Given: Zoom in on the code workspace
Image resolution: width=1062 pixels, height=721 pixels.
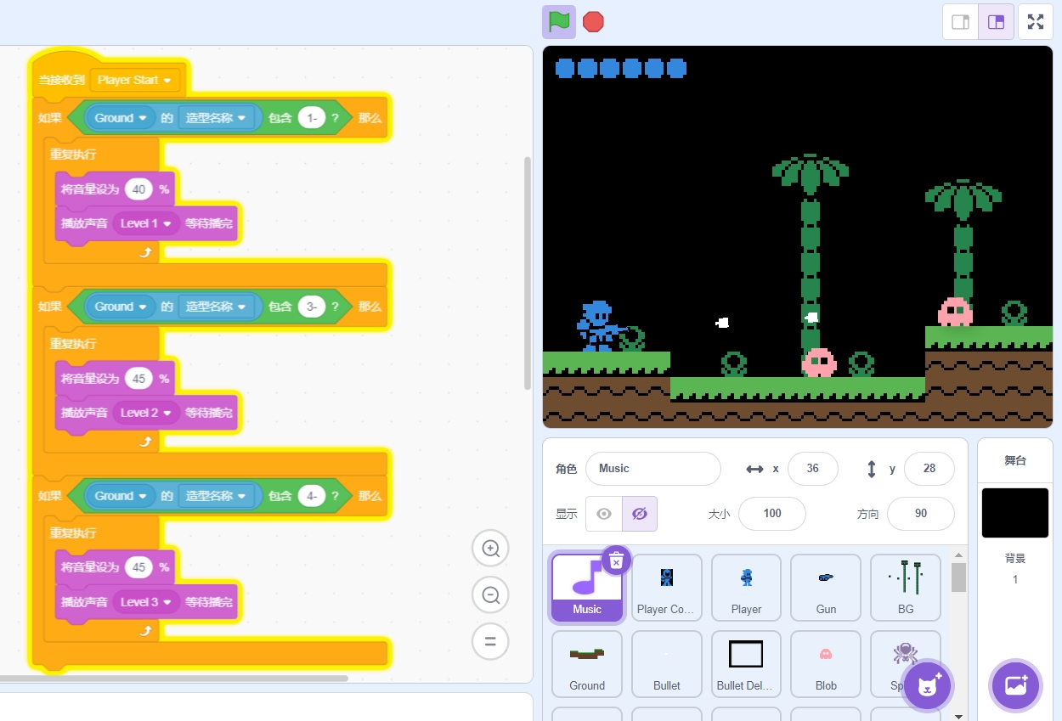Looking at the screenshot, I should click(x=490, y=549).
